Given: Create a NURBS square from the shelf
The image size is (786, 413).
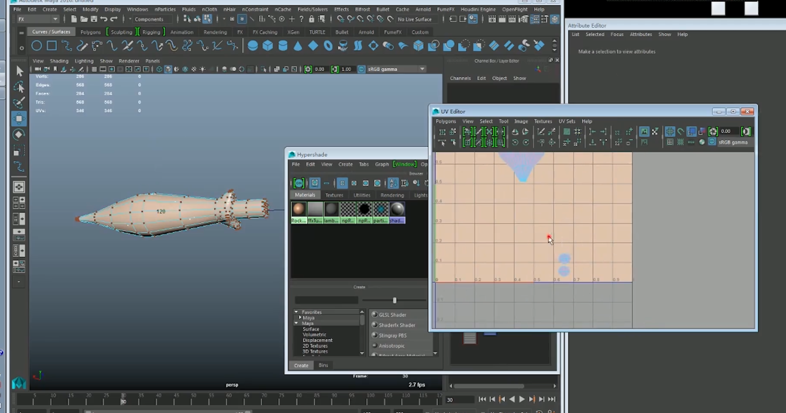Looking at the screenshot, I should tap(52, 46).
